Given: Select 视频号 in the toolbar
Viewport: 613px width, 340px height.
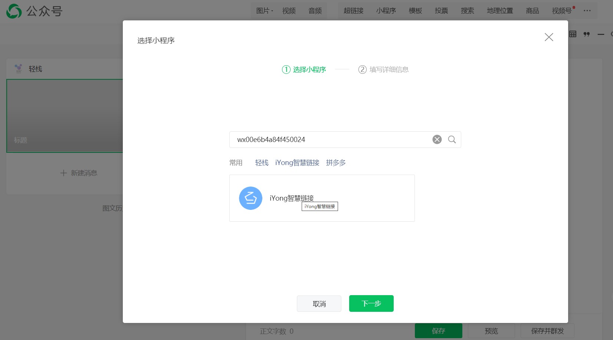Looking at the screenshot, I should 562,11.
